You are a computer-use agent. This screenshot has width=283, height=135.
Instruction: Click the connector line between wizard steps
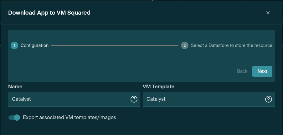point(115,45)
